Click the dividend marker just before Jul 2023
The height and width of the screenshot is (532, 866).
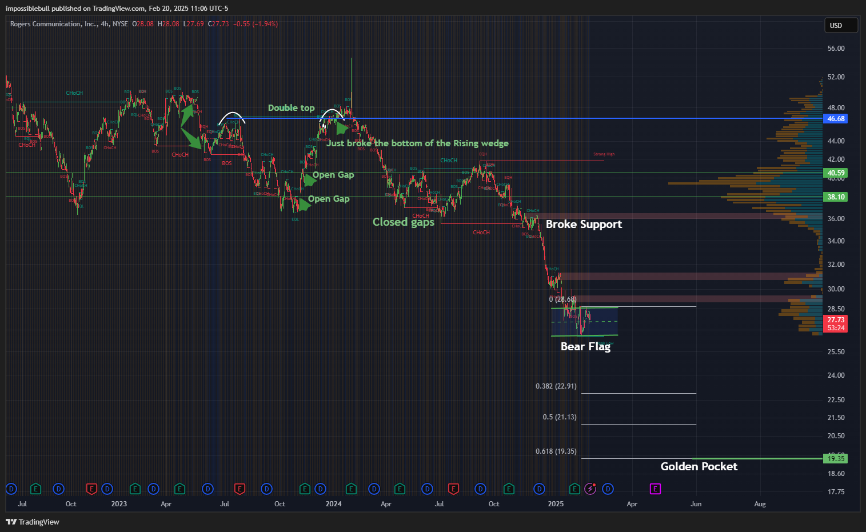point(207,489)
